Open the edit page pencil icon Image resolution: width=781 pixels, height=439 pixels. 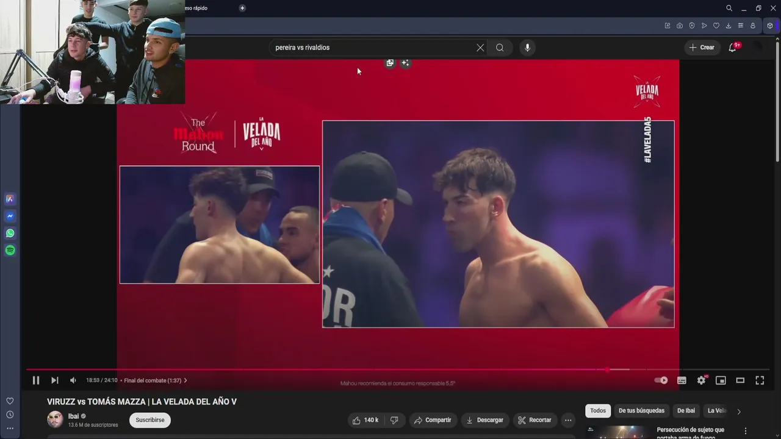[x=668, y=26]
